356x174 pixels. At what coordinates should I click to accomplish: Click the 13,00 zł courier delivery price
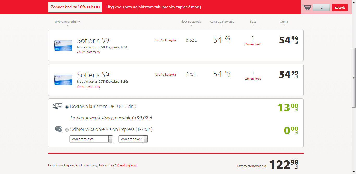(288, 108)
